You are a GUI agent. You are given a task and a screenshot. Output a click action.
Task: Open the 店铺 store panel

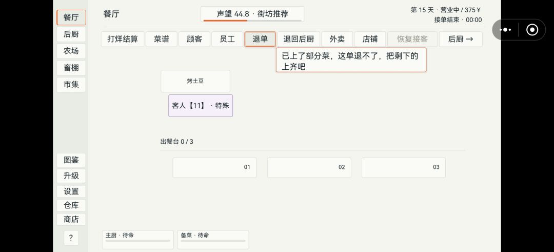pos(370,39)
